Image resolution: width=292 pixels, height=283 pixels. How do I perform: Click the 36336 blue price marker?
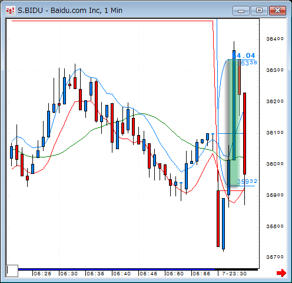coord(247,63)
